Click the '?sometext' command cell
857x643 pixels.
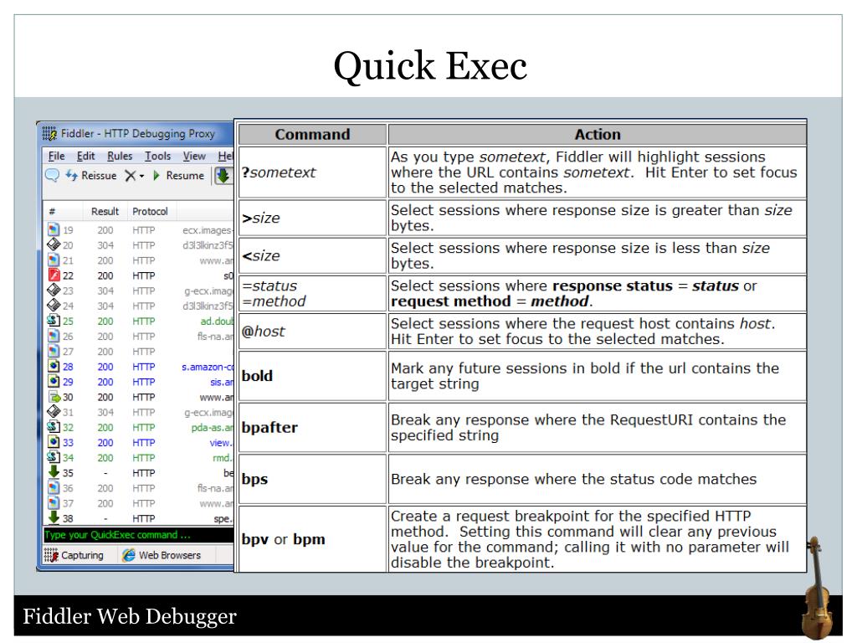tap(313, 172)
